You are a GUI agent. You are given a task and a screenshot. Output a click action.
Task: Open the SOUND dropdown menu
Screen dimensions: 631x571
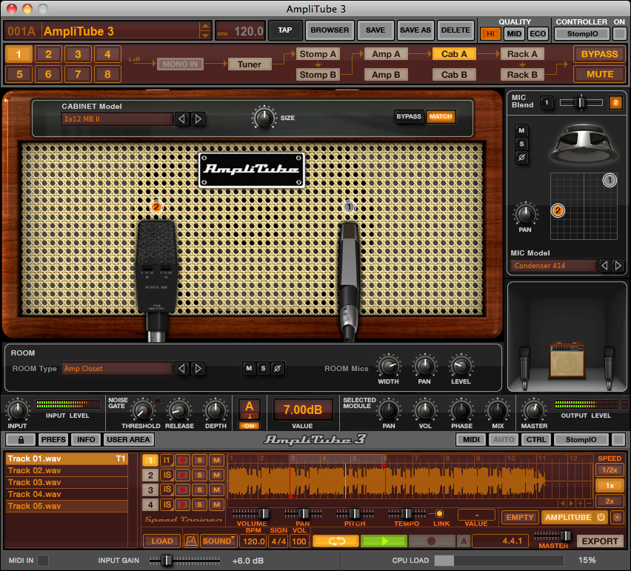(x=218, y=541)
